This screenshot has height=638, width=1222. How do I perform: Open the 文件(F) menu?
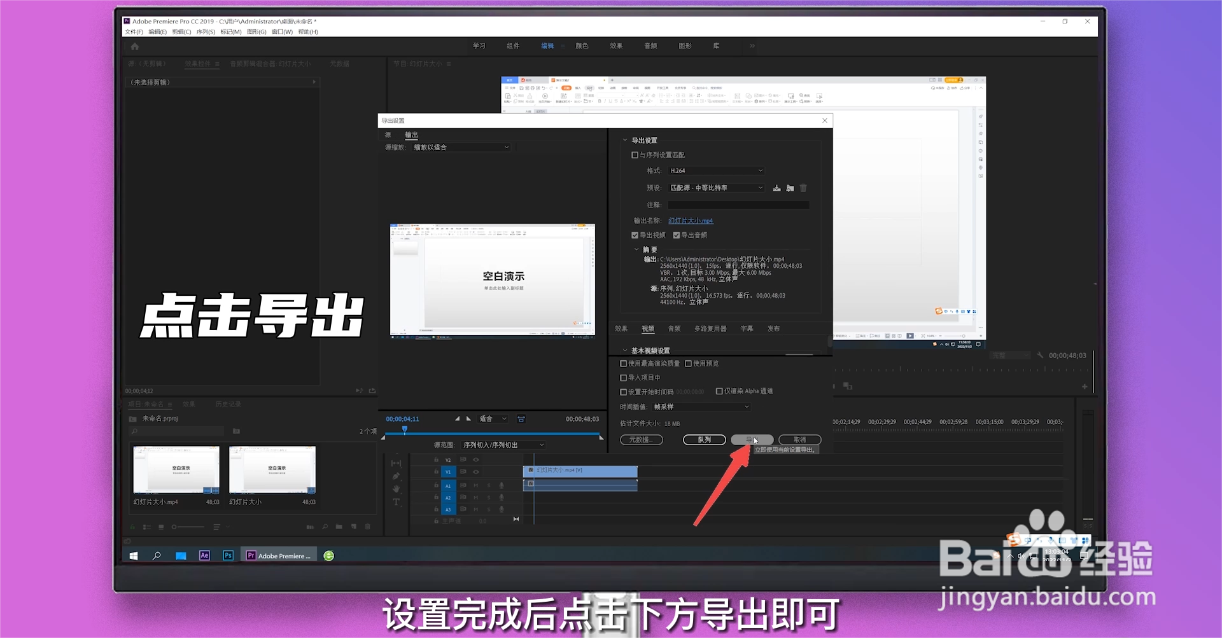pyautogui.click(x=134, y=32)
